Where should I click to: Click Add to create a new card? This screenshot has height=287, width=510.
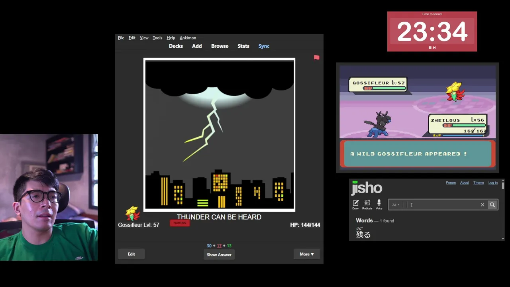197,46
